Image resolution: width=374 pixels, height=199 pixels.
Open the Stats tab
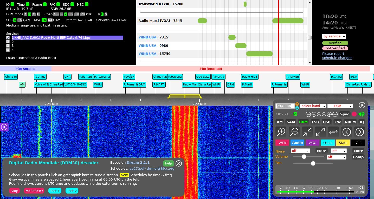point(343,143)
